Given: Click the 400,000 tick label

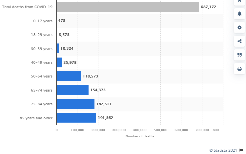Looking at the screenshot, I should point(140,130).
